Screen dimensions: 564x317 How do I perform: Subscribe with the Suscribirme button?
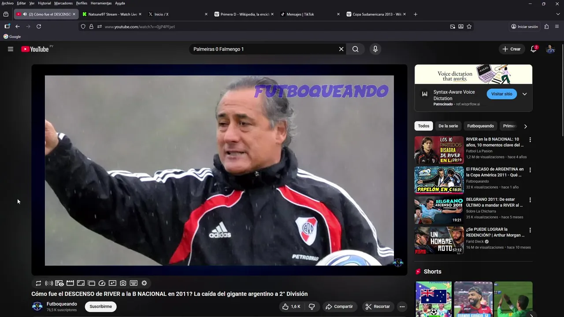(100, 306)
